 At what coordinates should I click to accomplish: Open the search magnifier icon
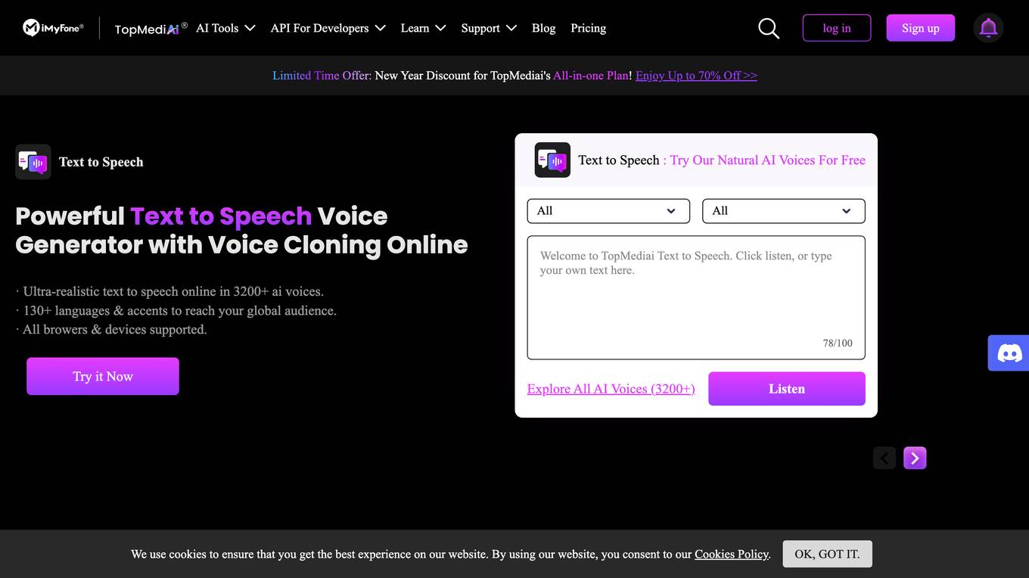tap(769, 28)
